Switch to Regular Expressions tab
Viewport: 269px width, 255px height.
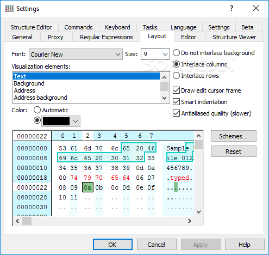point(107,37)
